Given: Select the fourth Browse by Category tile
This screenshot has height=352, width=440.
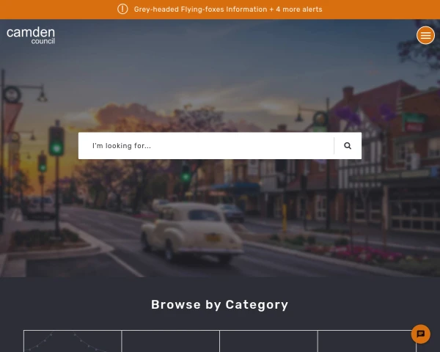Looking at the screenshot, I should pos(367,341).
